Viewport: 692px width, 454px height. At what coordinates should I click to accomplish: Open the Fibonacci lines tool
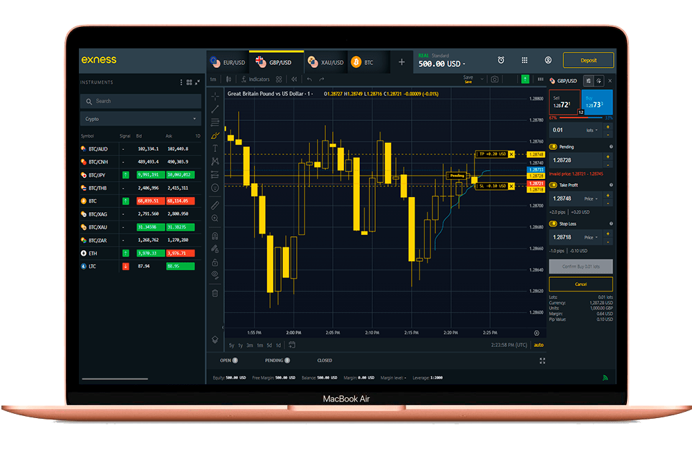(x=215, y=122)
